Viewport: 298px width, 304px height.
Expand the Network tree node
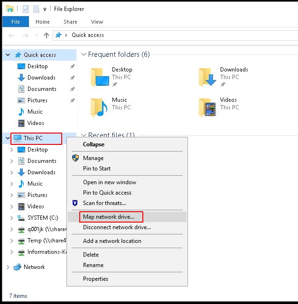pyautogui.click(x=8, y=267)
